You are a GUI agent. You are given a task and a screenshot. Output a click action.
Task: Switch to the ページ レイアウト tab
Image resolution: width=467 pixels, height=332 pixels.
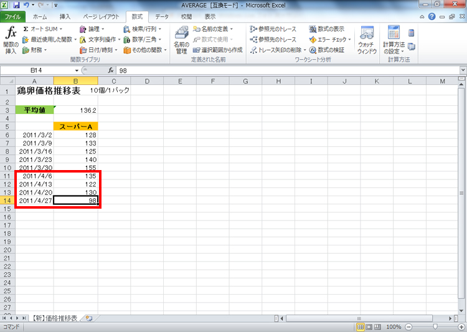click(101, 17)
